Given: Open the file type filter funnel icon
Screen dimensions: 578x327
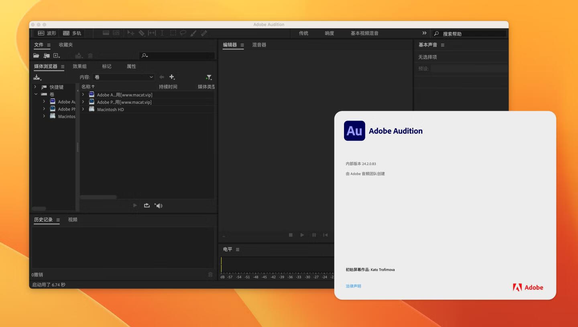Looking at the screenshot, I should pyautogui.click(x=209, y=77).
